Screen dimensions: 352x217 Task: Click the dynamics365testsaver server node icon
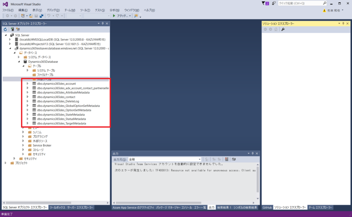tap(16, 48)
